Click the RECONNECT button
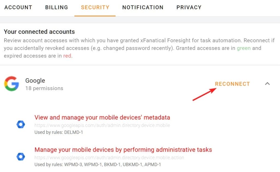The width and height of the screenshot is (280, 172). coord(232,84)
